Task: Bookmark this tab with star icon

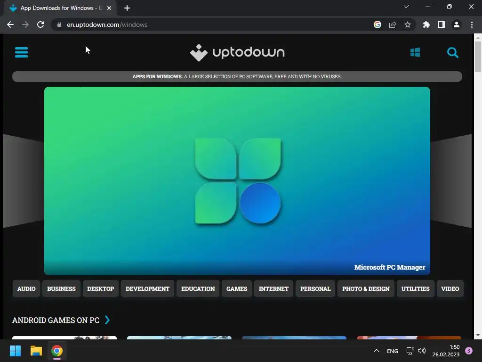Action: coord(408,25)
